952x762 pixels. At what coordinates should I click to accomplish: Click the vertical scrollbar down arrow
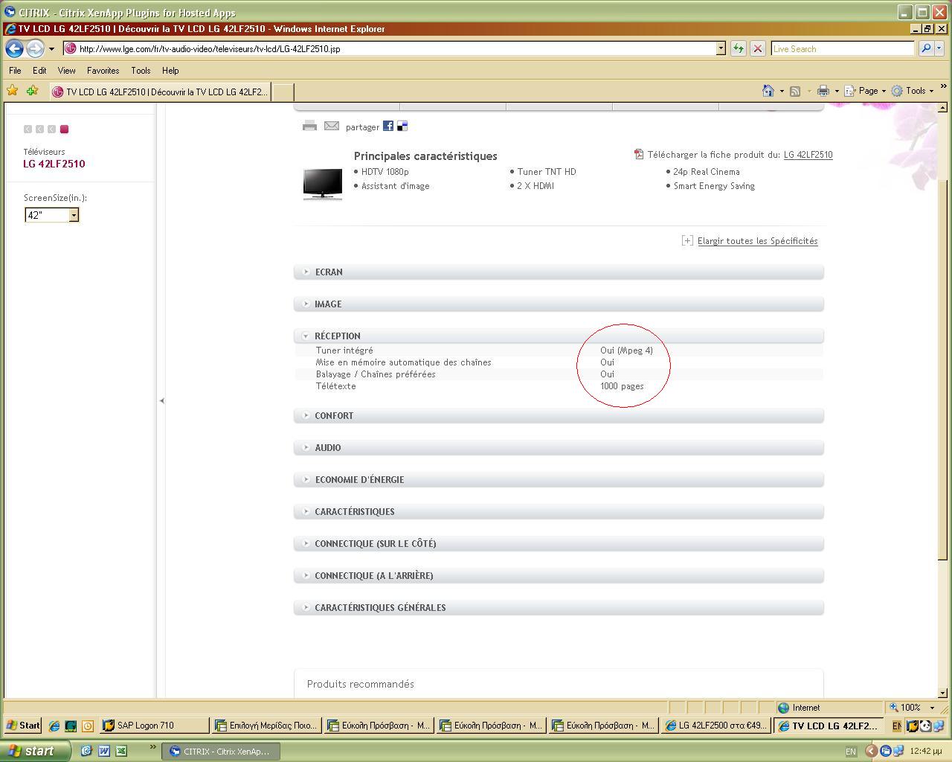[x=942, y=693]
